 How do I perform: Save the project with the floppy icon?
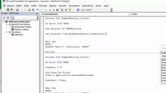pos(17,10)
